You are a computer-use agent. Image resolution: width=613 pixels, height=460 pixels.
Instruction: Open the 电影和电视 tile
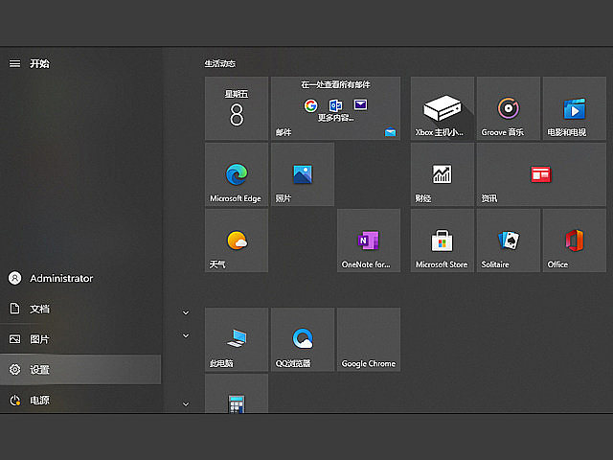click(574, 108)
